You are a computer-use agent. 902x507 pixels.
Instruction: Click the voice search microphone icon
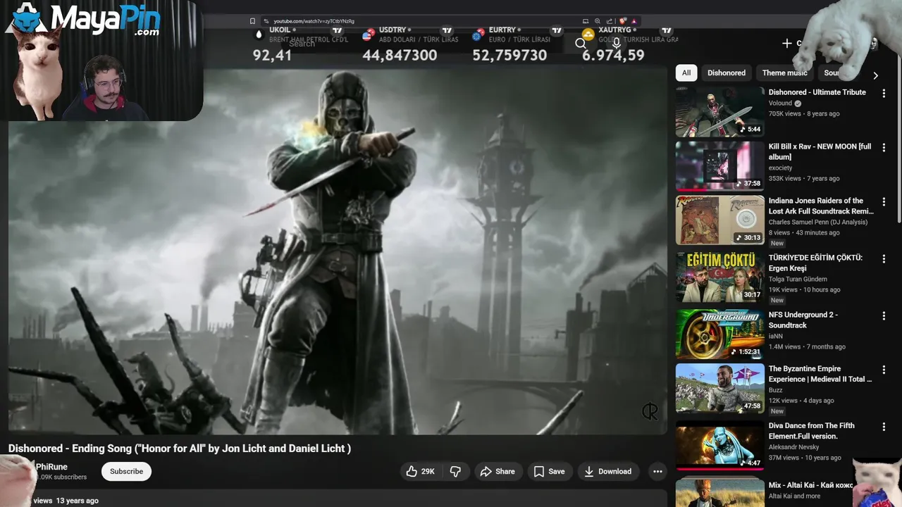point(617,44)
